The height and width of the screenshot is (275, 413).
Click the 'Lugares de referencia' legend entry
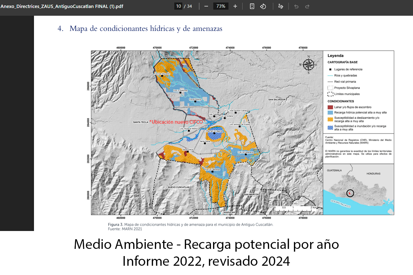click(348, 69)
